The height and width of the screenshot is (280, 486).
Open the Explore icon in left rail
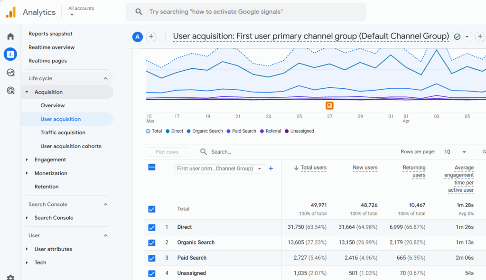[x=10, y=73]
